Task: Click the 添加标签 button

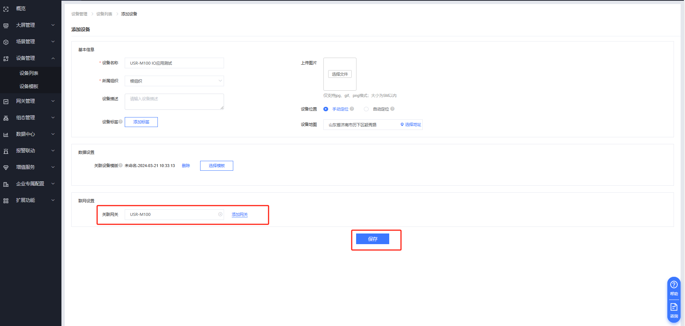Action: [141, 122]
